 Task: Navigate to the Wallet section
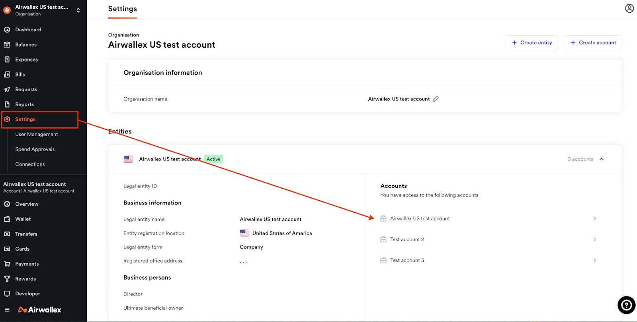[x=23, y=219]
